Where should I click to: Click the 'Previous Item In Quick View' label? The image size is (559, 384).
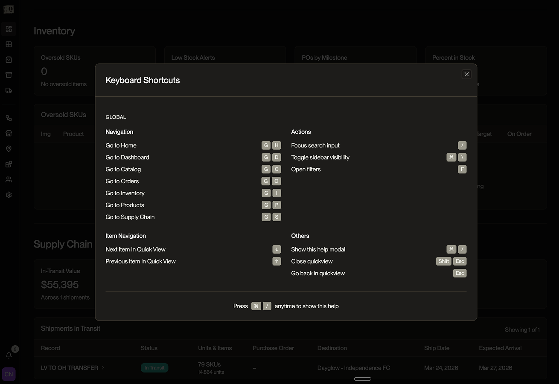(x=140, y=261)
